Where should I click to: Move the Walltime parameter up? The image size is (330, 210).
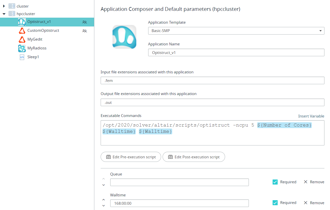pyautogui.click(x=104, y=200)
